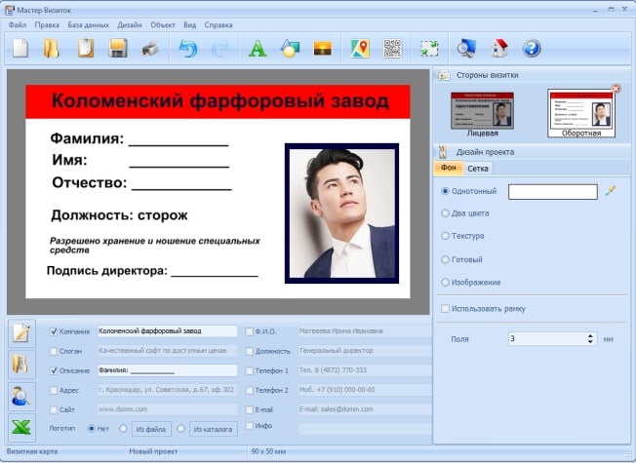Switch to the Сетка tab

pyautogui.click(x=478, y=169)
